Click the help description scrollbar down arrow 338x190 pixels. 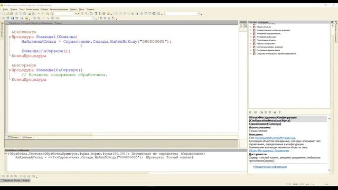[329, 170]
